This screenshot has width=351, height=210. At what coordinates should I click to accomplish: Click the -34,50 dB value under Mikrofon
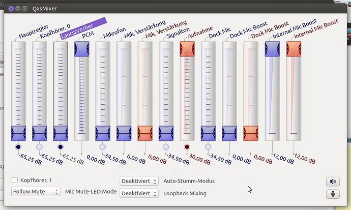tap(114, 159)
